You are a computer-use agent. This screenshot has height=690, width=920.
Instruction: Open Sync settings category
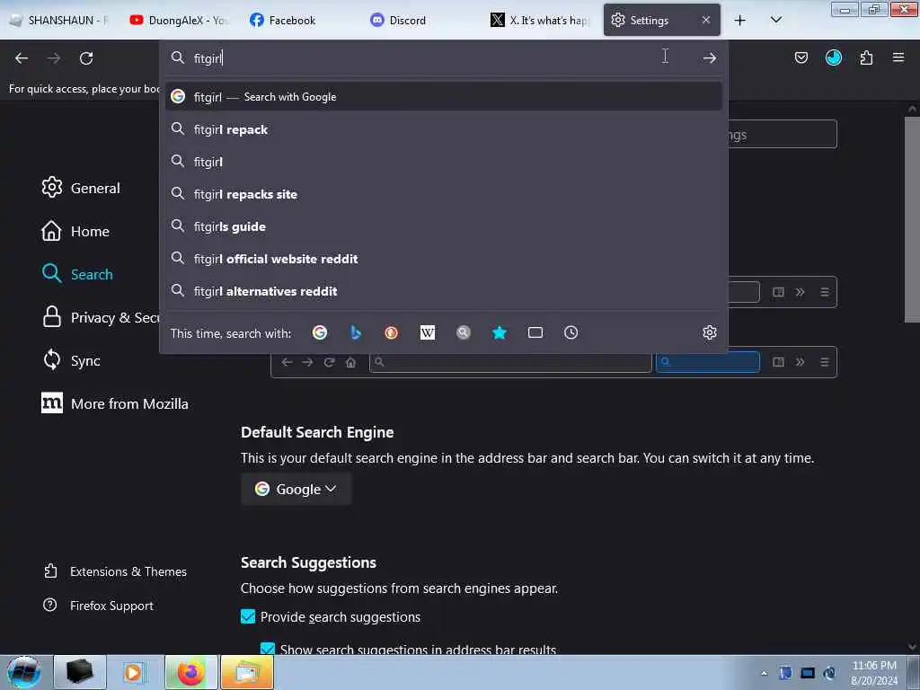71,360
